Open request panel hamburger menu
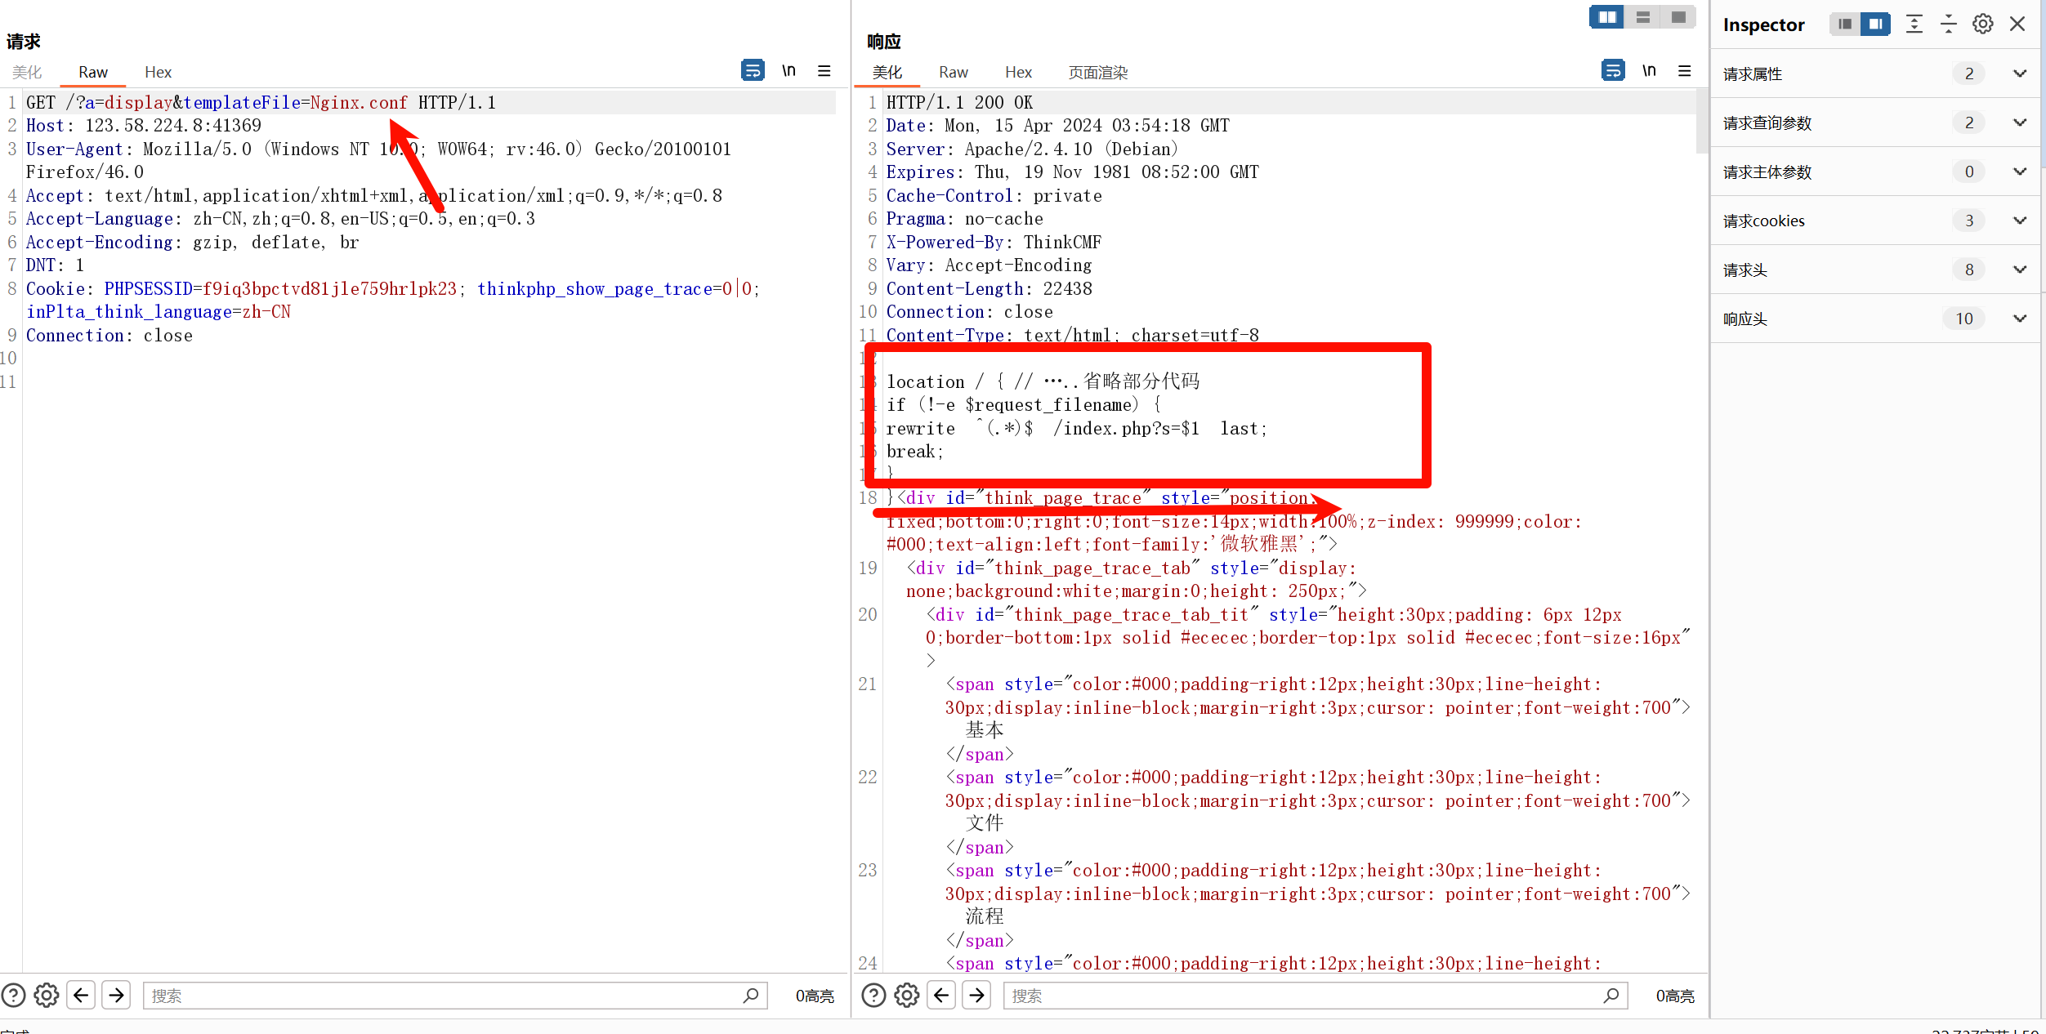This screenshot has width=2046, height=1034. tap(824, 71)
